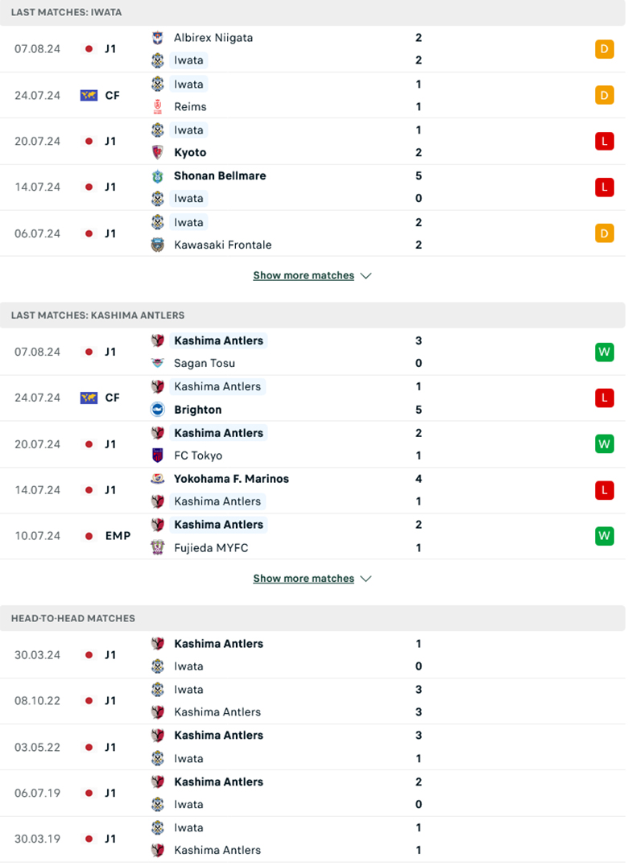Click the Yokohama F. Marinos crest
Screen dimensions: 628x866
[x=158, y=478]
